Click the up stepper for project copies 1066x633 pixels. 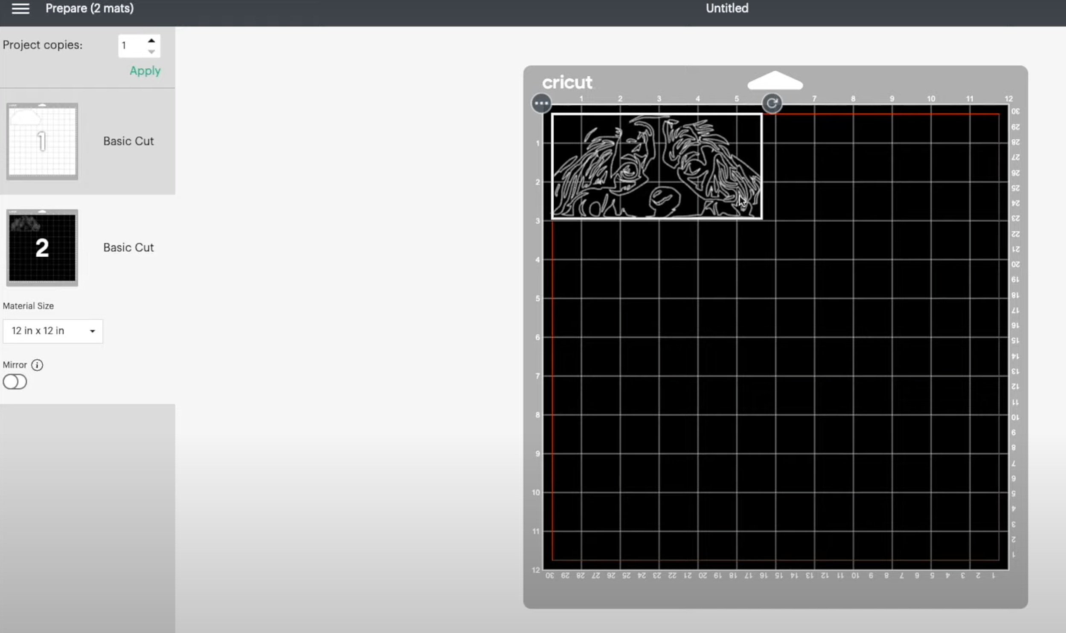[x=151, y=40]
